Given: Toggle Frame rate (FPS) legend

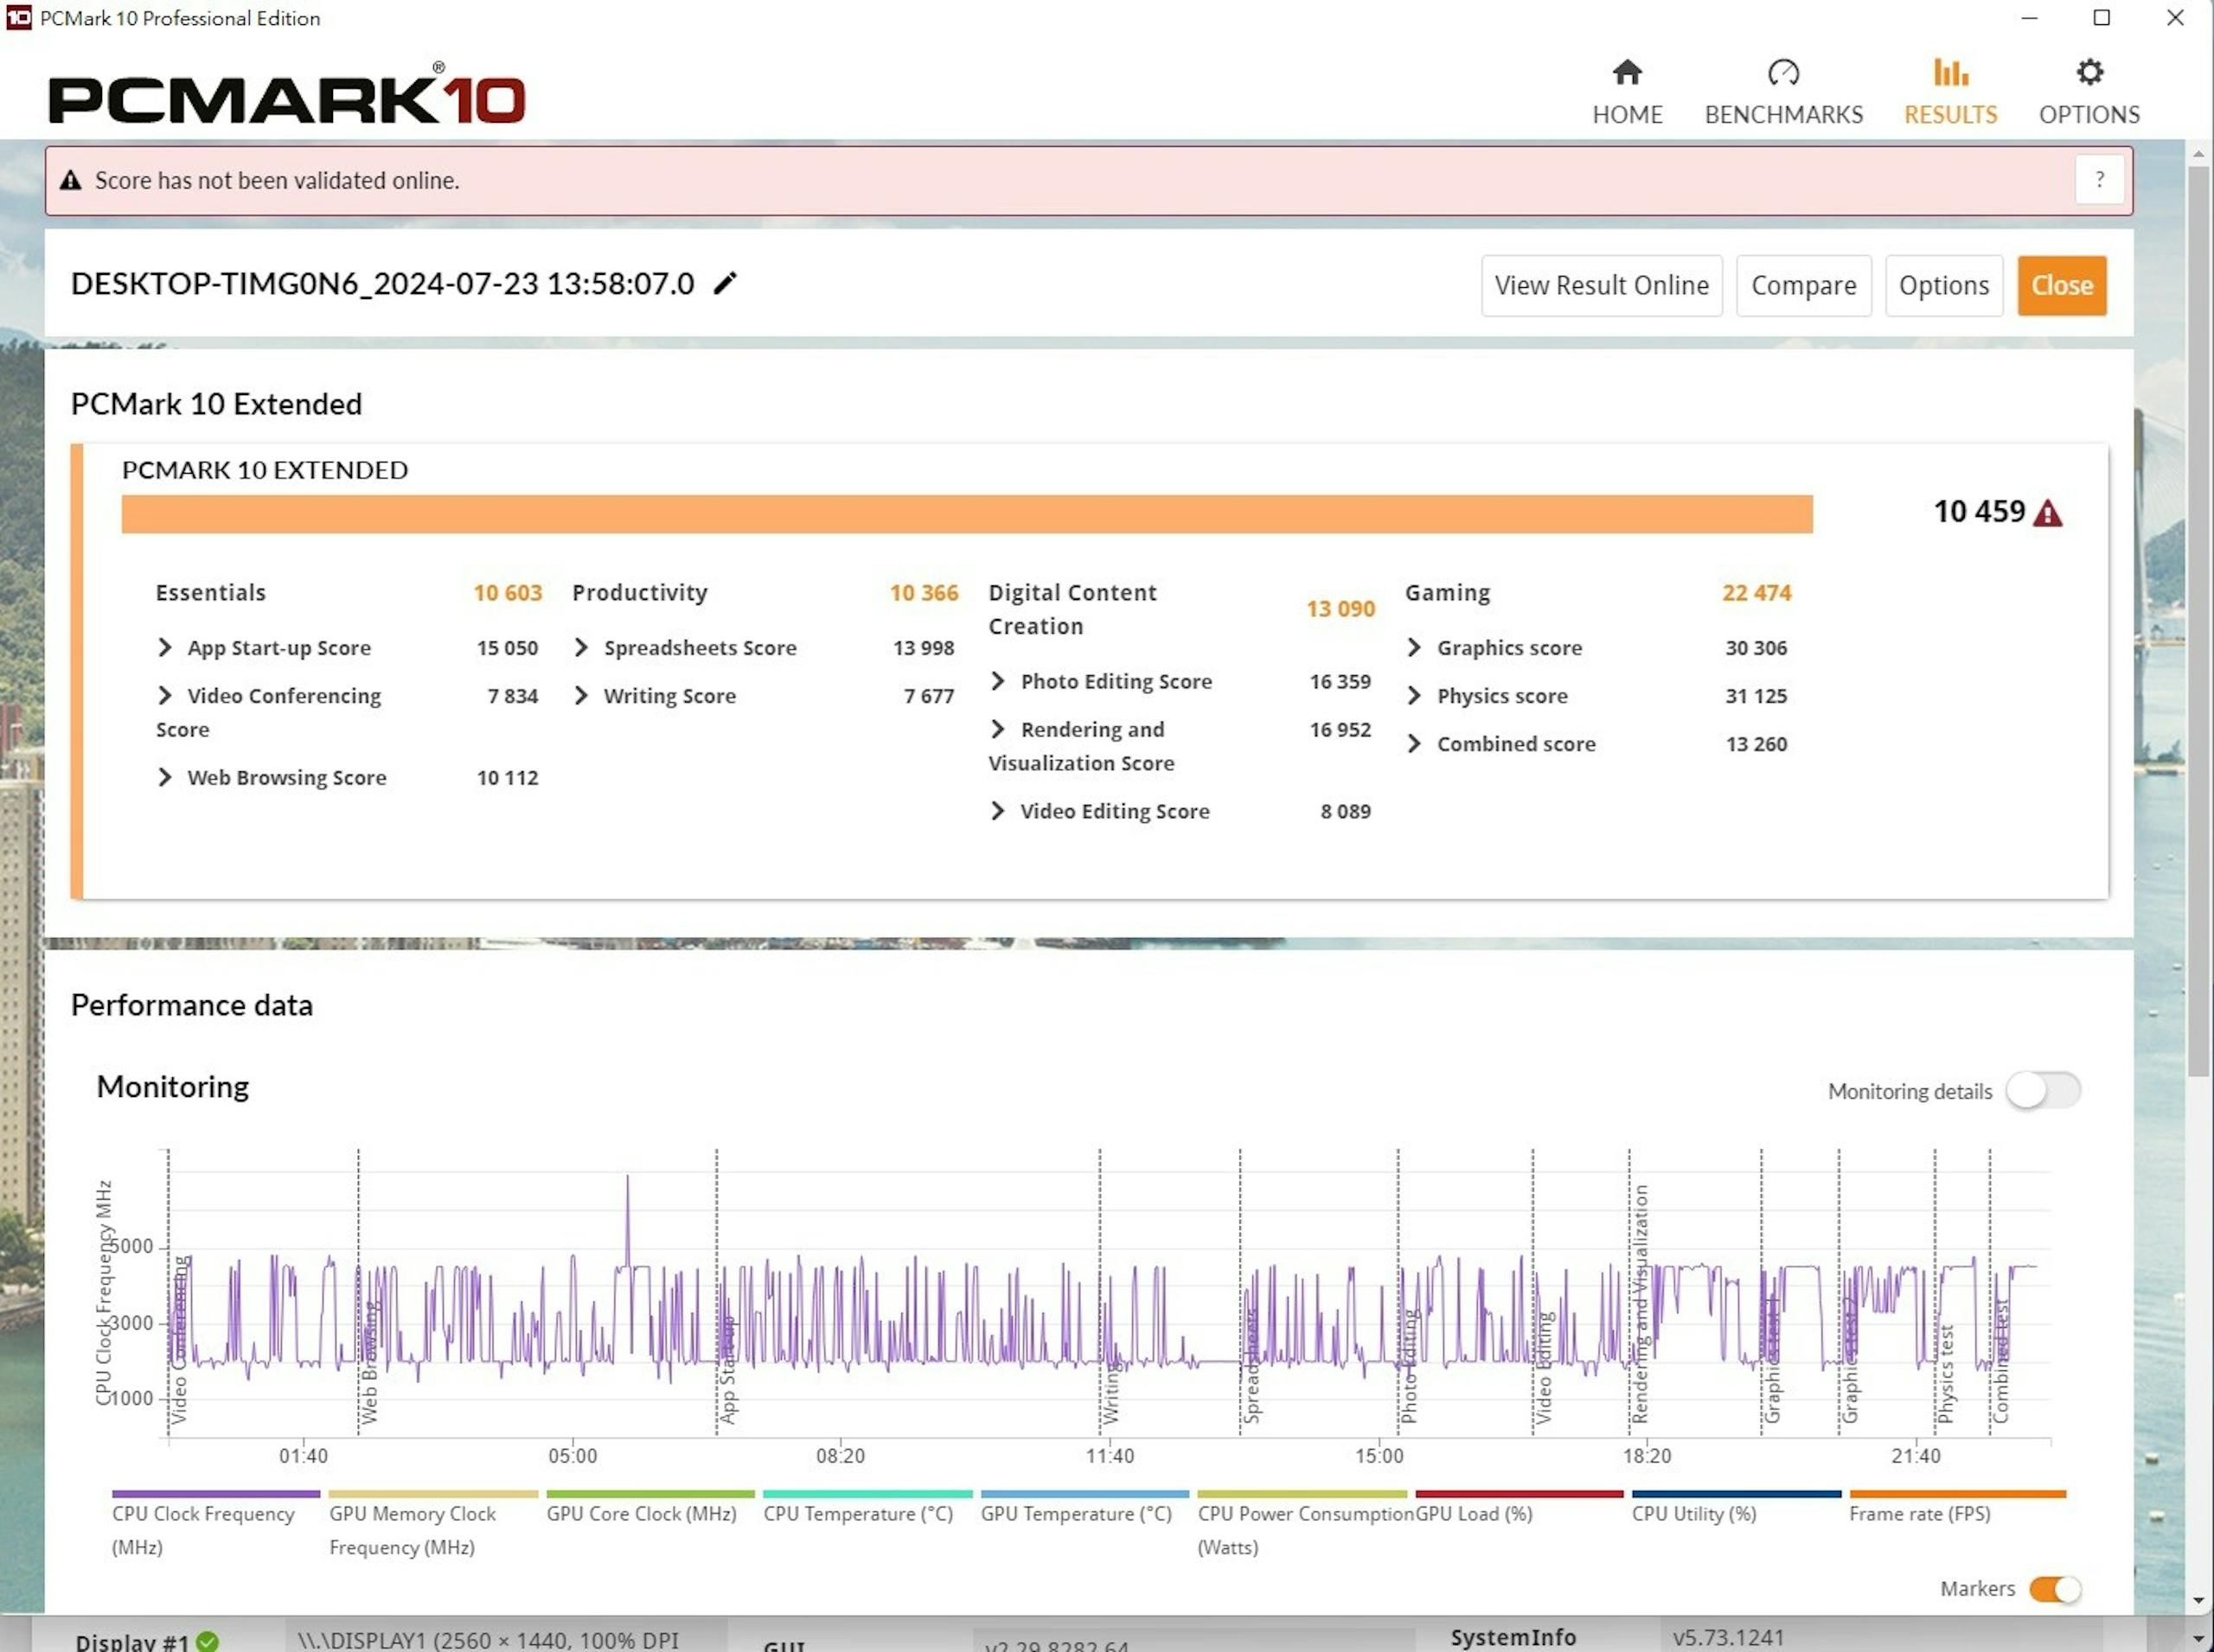Looking at the screenshot, I should point(1957,1507).
